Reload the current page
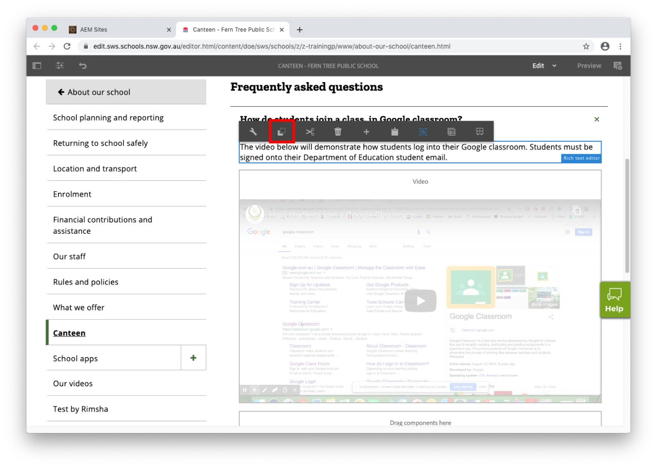Screen dimensions: 657x468 click(67, 46)
